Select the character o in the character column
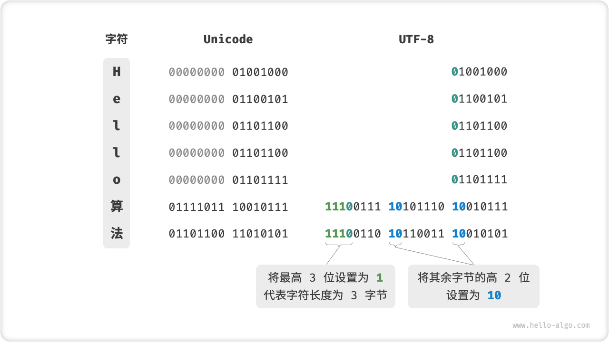 [x=117, y=180]
